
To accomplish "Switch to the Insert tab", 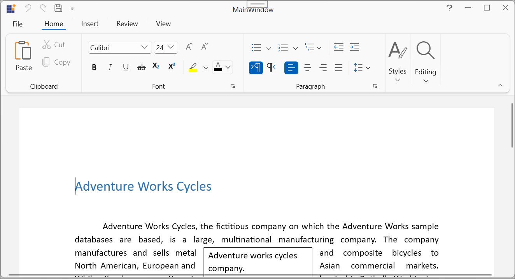I will 90,24.
